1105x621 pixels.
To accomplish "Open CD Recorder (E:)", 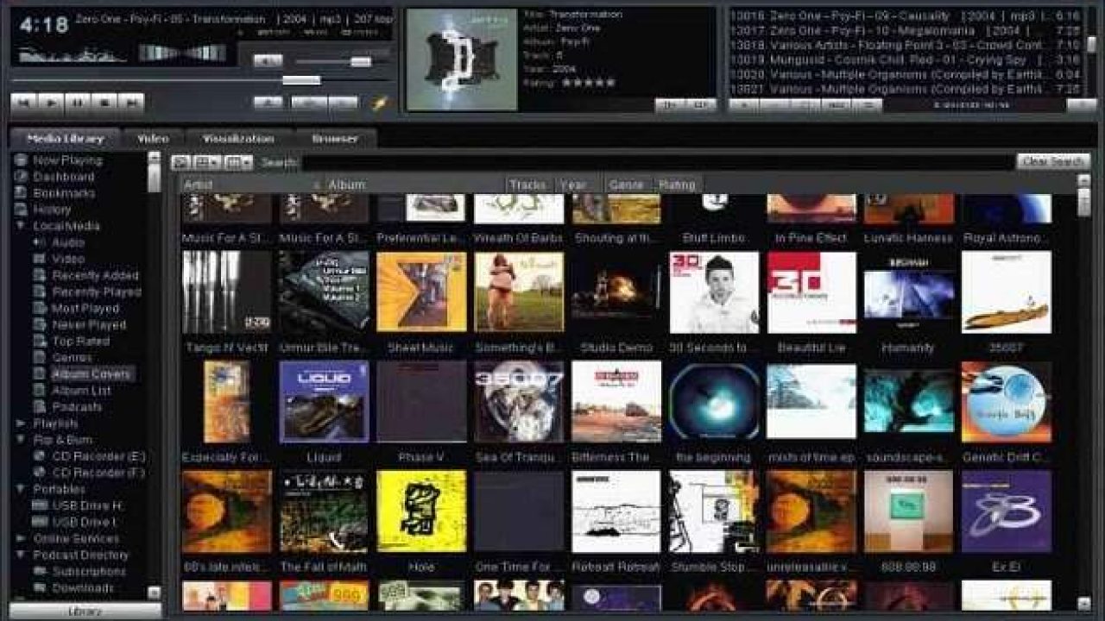I will [98, 456].
